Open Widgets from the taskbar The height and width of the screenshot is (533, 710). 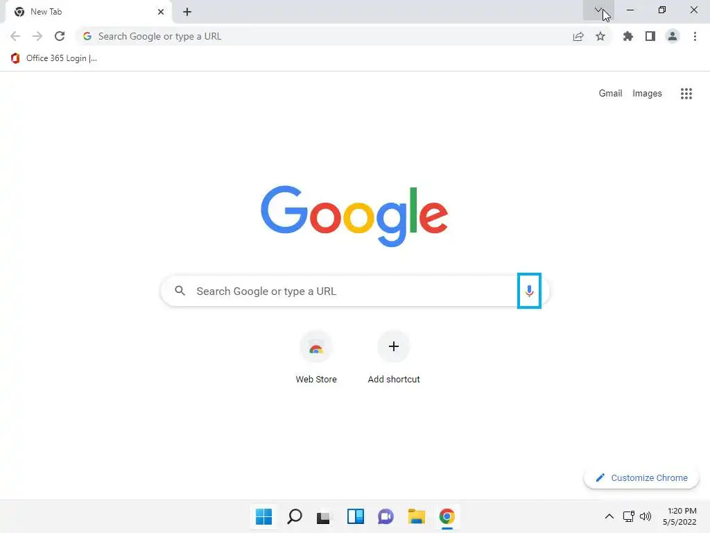click(356, 516)
